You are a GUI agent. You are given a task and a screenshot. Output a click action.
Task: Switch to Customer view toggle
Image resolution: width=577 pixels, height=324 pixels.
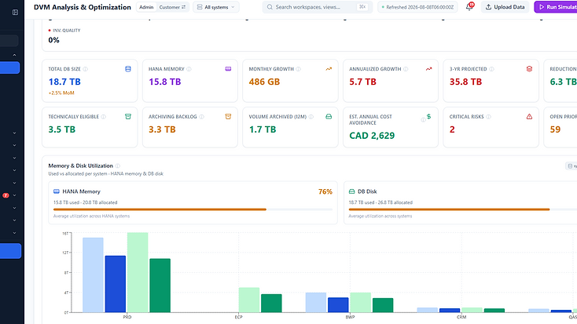click(x=172, y=7)
